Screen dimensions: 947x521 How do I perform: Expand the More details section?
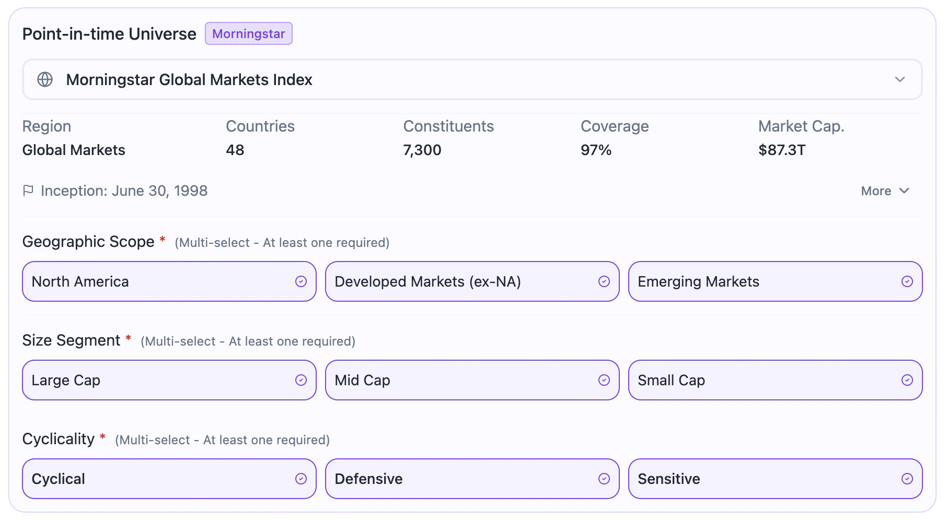885,191
